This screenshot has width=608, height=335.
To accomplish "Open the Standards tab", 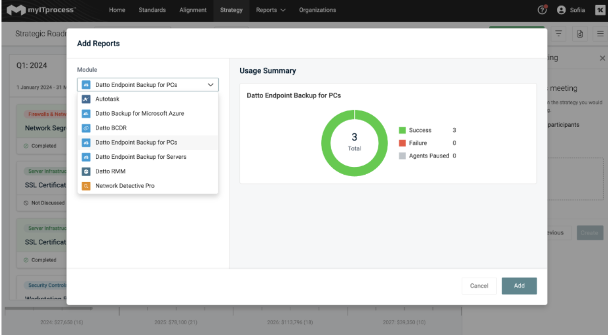I will (152, 10).
